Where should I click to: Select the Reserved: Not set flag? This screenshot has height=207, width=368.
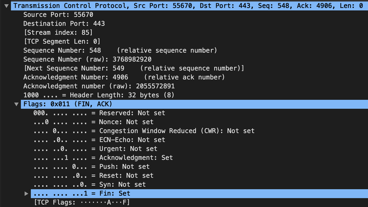(99, 113)
